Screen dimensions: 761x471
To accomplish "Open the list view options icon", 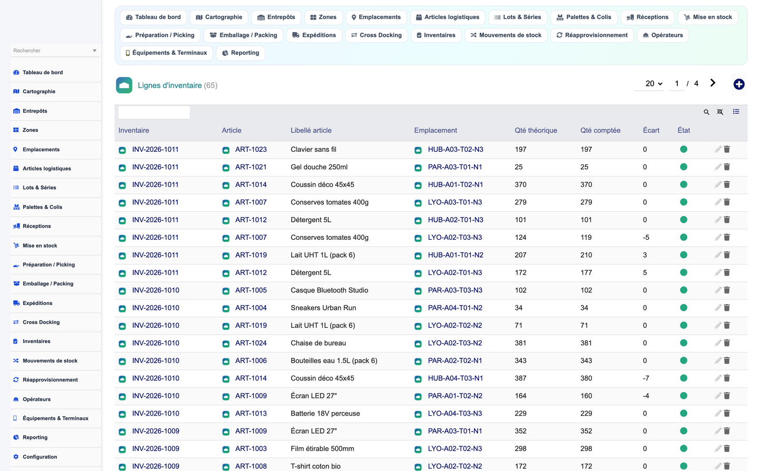I will [x=736, y=112].
